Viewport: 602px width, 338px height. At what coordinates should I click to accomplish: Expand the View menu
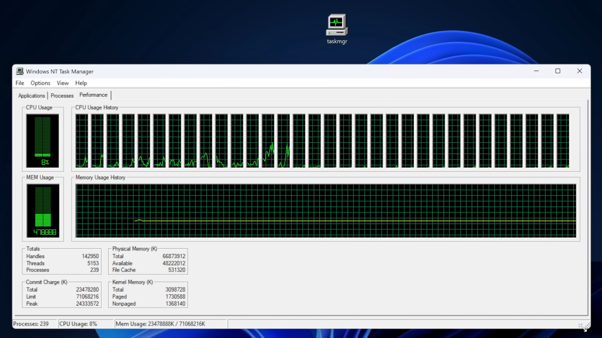coord(63,83)
